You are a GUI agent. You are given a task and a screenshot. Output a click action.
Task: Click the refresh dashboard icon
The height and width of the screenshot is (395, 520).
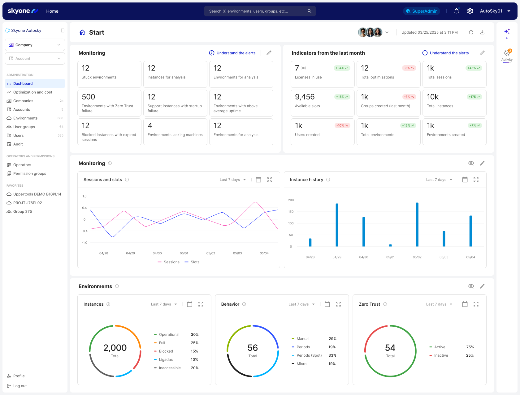click(x=471, y=32)
